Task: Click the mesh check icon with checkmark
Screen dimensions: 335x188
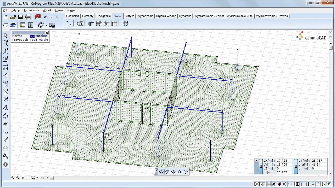Action: tap(125, 24)
